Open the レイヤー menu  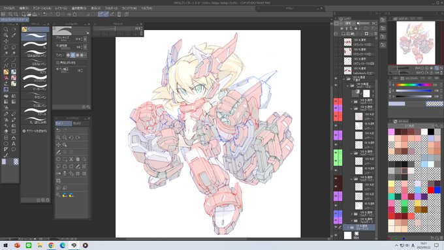[61, 8]
